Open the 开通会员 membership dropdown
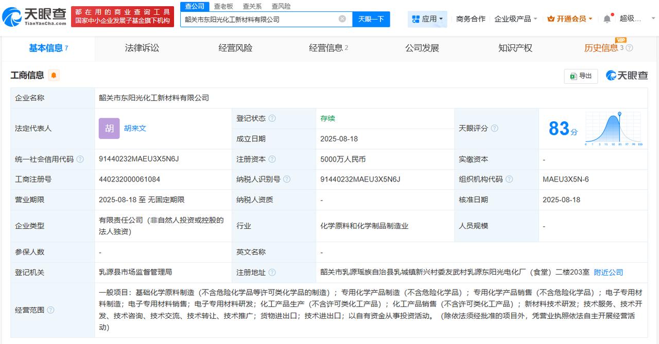The image size is (659, 344). (x=570, y=19)
